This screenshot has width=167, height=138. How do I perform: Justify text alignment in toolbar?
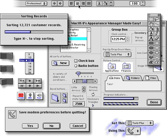[89, 4]
